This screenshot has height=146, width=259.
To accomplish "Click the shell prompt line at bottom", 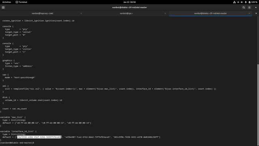I will (x=17, y=143).
